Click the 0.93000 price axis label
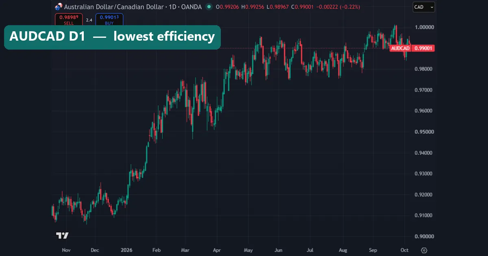 tap(423, 174)
